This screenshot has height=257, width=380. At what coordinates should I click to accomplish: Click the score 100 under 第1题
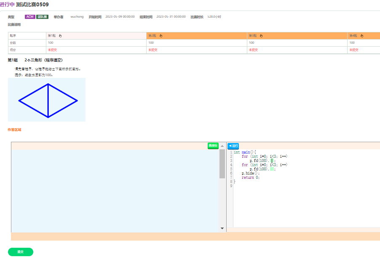coord(51,42)
